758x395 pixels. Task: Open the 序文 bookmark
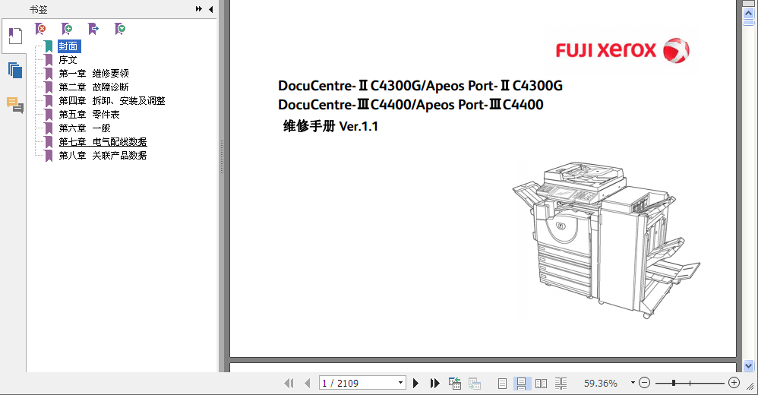point(68,60)
